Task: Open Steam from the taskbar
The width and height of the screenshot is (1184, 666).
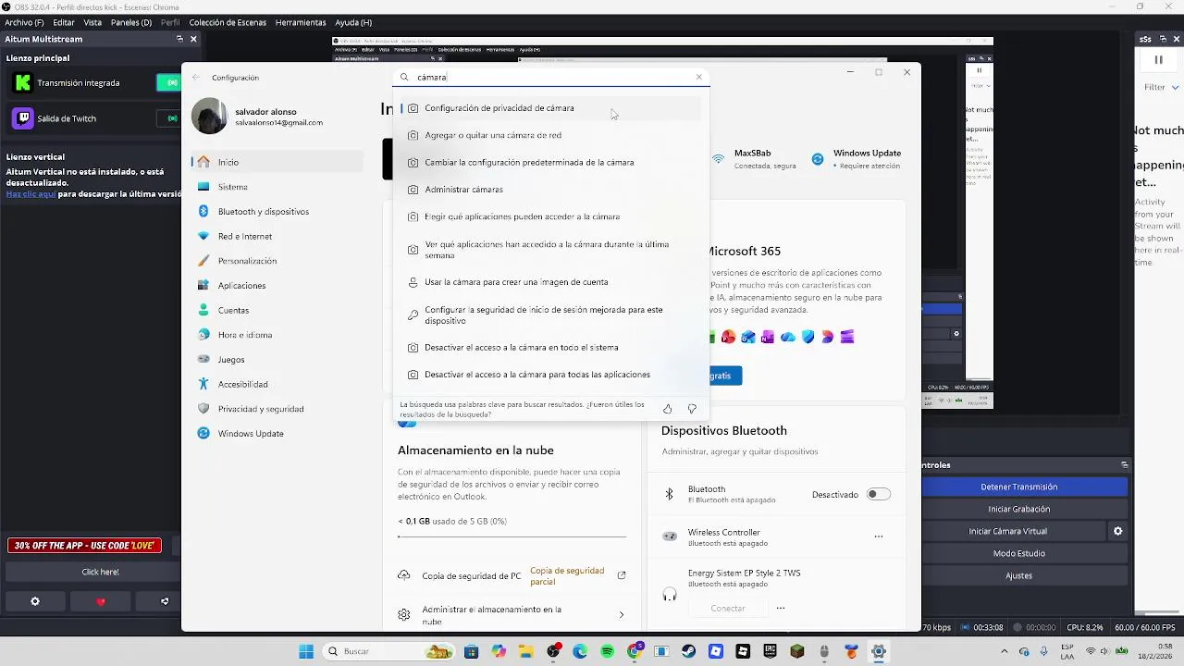Action: point(689,651)
